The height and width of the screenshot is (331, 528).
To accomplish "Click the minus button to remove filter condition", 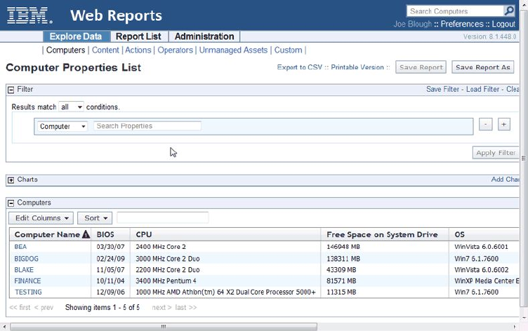I will pyautogui.click(x=485, y=124).
